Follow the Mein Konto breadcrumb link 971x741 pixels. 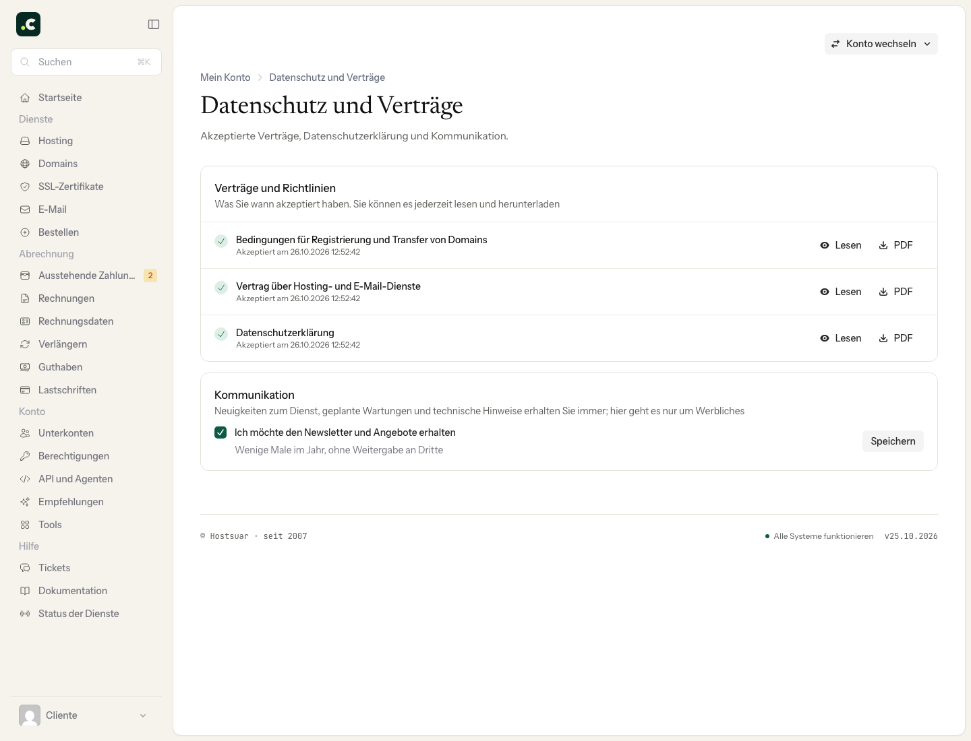coord(225,77)
